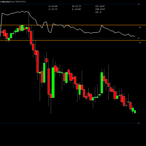Select the tall green candlestick after the sharp drop
This screenshot has height=146, width=146.
point(53,83)
